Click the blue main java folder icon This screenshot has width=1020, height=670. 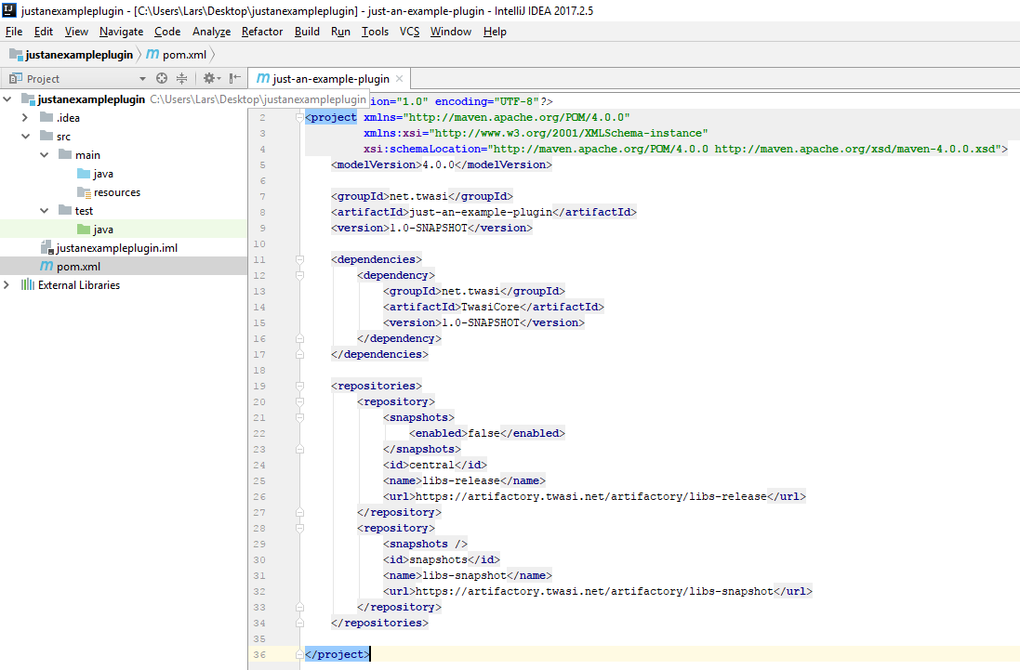point(84,174)
